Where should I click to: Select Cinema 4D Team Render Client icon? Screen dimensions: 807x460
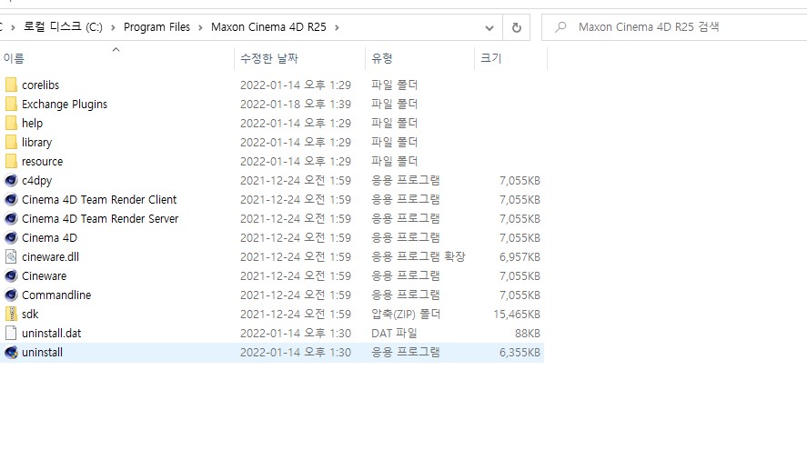(x=11, y=199)
